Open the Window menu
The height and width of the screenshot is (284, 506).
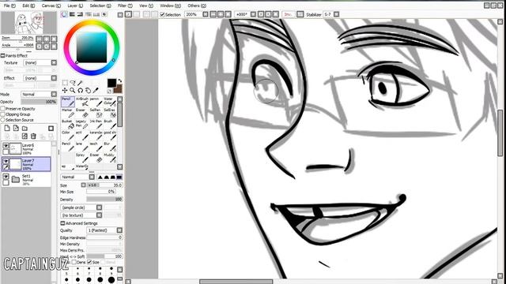(x=171, y=6)
